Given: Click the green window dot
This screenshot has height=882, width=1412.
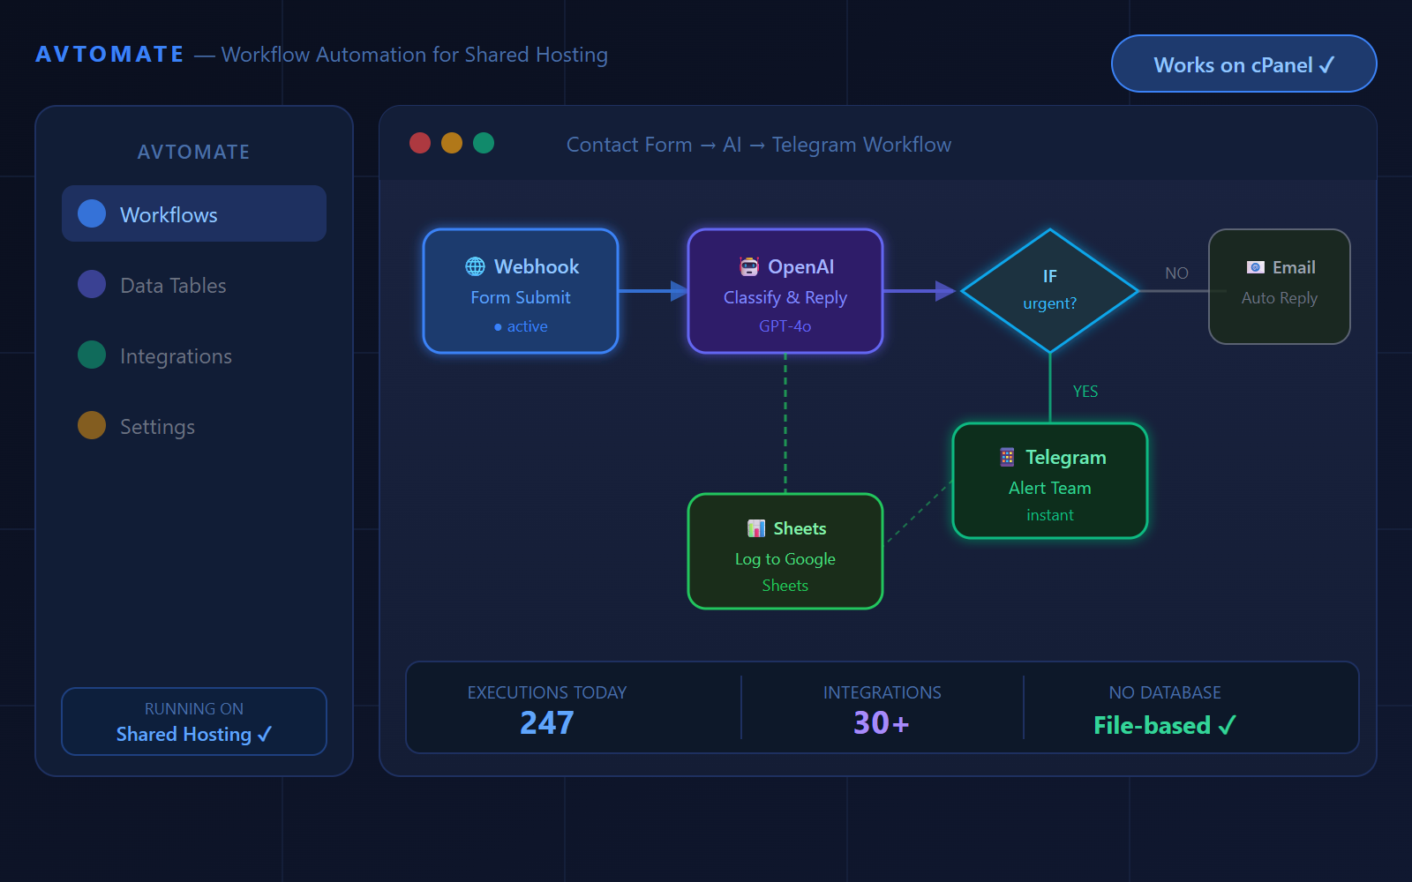Looking at the screenshot, I should (x=484, y=143).
